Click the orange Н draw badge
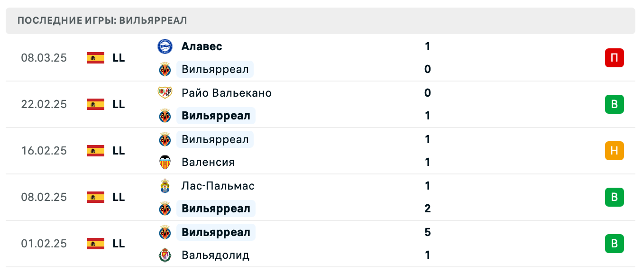This screenshot has width=642, height=273. (614, 151)
